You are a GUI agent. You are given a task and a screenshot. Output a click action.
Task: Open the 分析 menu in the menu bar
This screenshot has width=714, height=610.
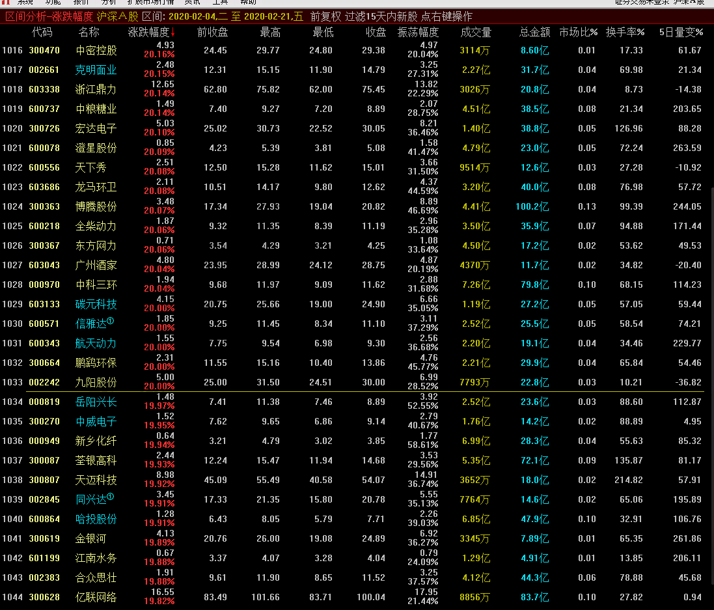click(109, 2)
